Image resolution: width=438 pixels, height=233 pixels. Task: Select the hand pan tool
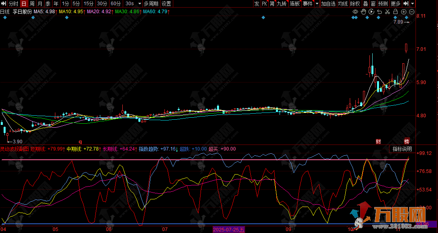click(363, 12)
